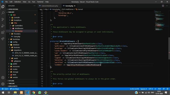The image size is (170, 95).
Task: Click the code minimap
Action: (161, 21)
